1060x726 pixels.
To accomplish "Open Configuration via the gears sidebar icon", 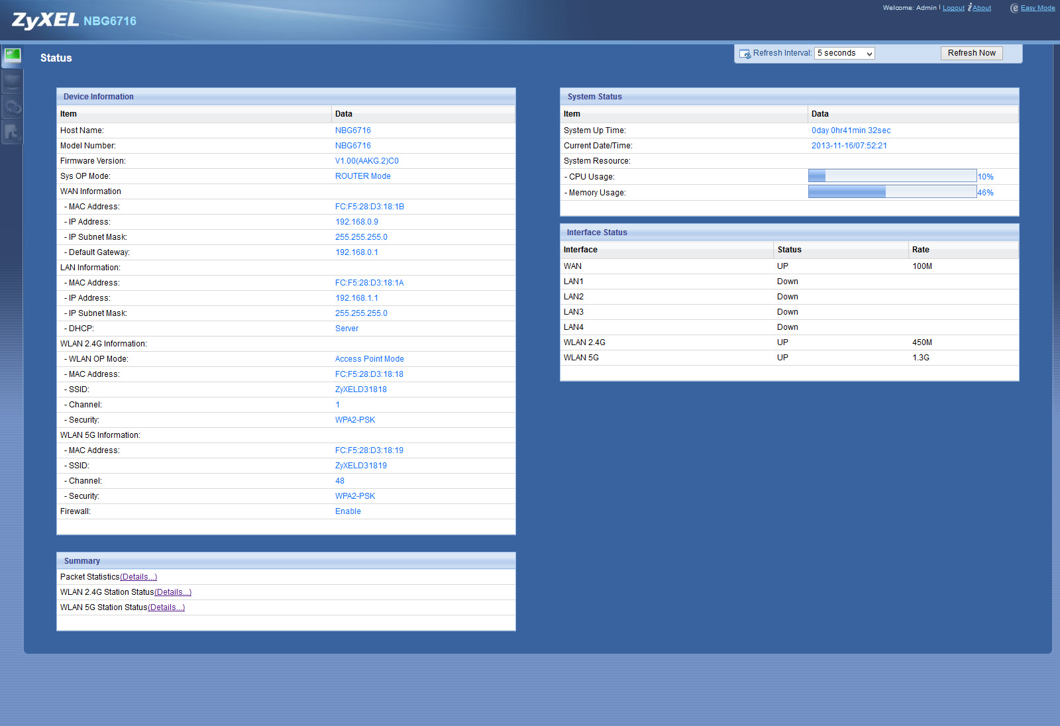I will coord(12,107).
